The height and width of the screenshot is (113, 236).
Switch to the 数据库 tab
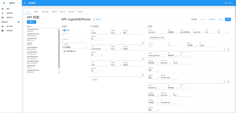[x=36, y=12]
